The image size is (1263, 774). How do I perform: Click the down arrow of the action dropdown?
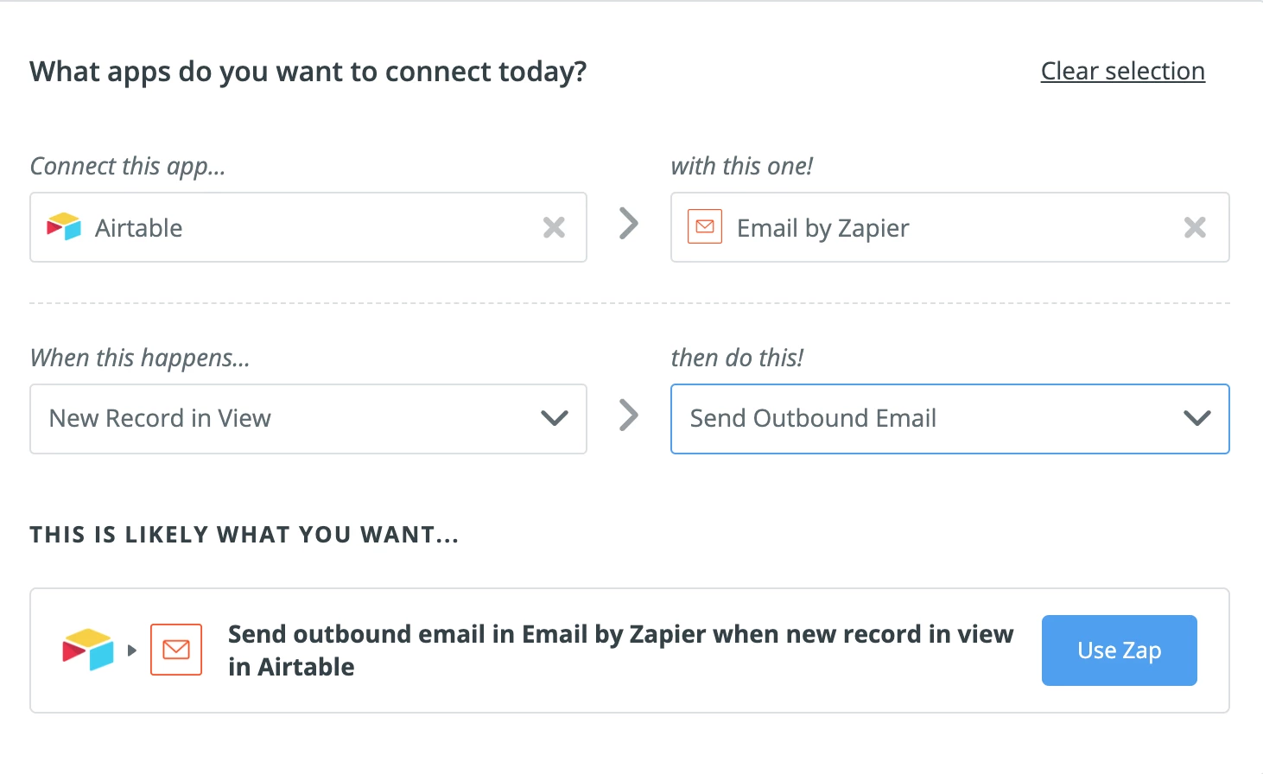[x=1196, y=419]
